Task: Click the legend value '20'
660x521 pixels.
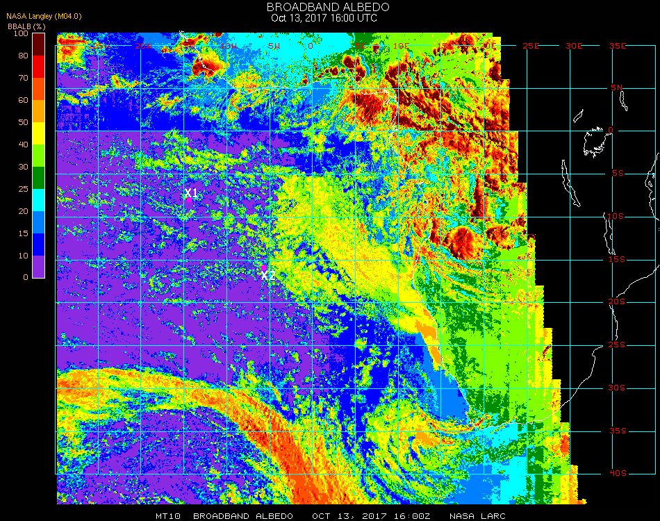Action: click(x=23, y=211)
